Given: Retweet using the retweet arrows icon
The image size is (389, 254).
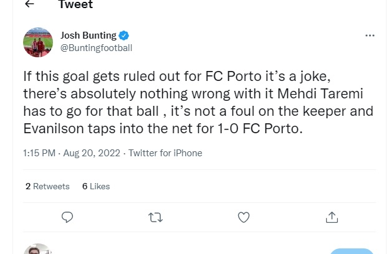Looking at the screenshot, I should tap(155, 217).
